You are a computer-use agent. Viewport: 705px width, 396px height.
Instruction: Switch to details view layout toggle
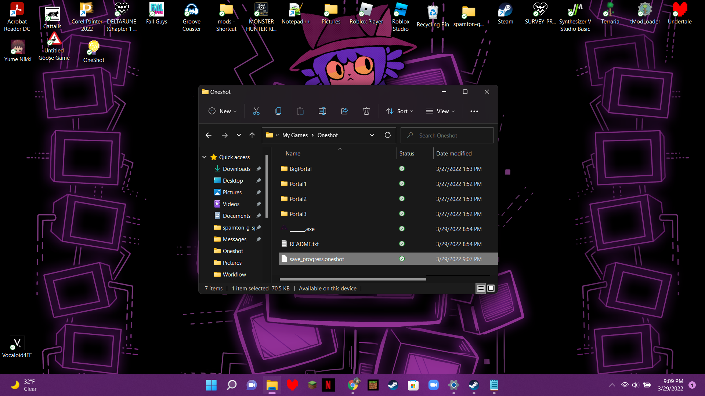pos(481,289)
